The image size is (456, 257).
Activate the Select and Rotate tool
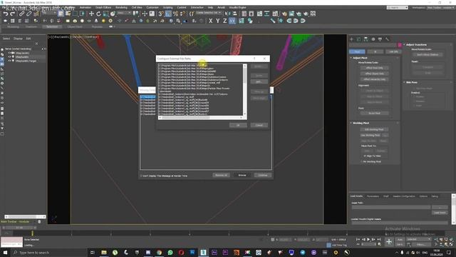click(98, 14)
